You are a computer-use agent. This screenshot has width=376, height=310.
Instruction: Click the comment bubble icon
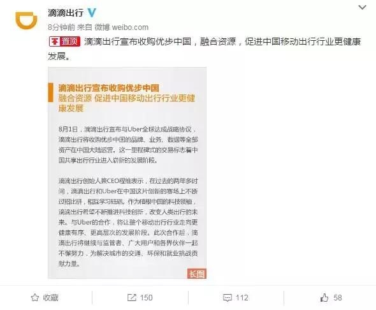(x=228, y=298)
